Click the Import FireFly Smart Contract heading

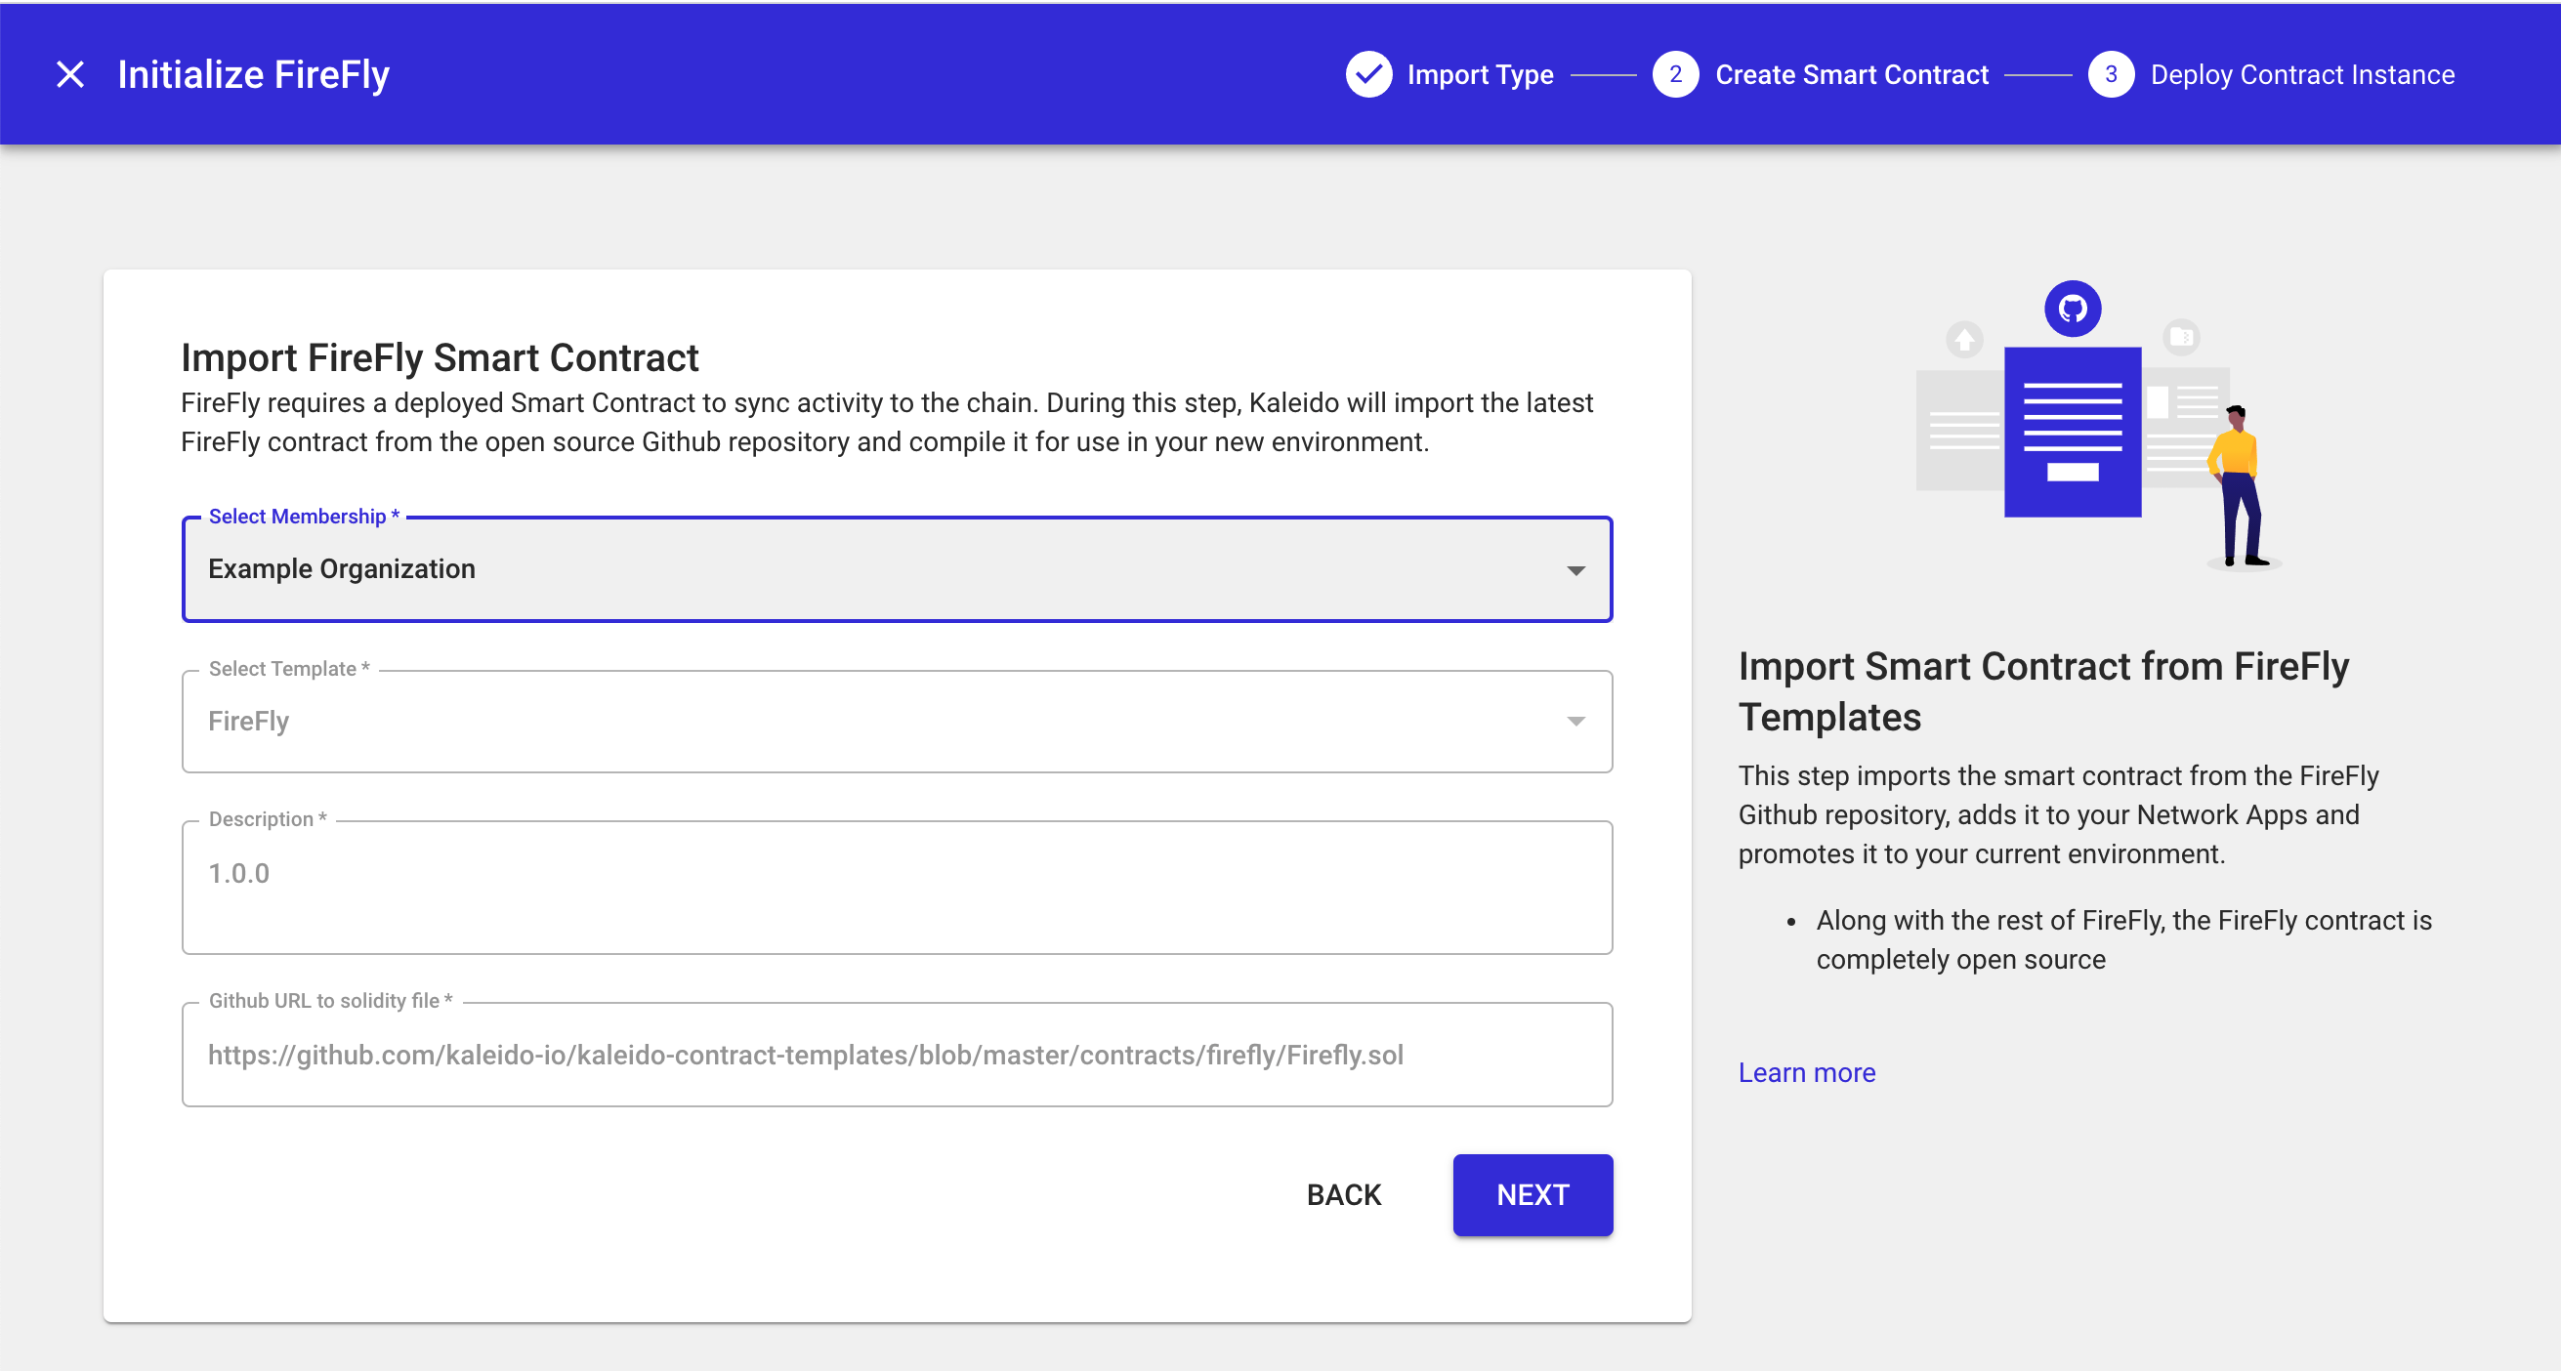440,358
